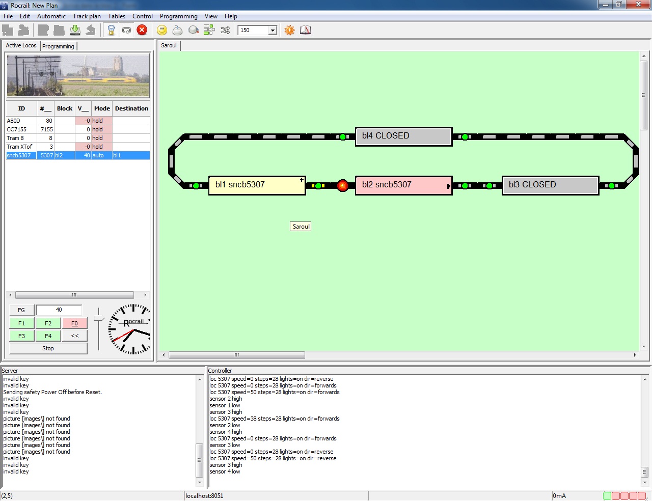Open locomotives with the smiley face icon
This screenshot has height=501, width=652.
[162, 30]
